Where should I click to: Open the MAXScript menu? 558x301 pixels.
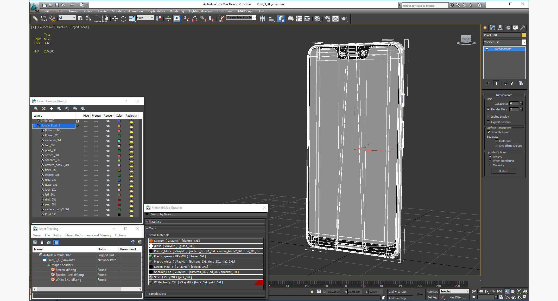[245, 11]
